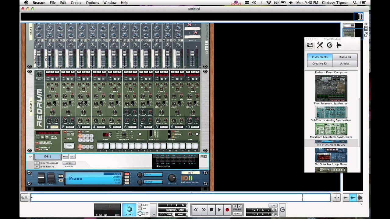Toggle the Redrum Shuffle button
The height and width of the screenshot is (219, 390).
pyautogui.click(x=140, y=134)
